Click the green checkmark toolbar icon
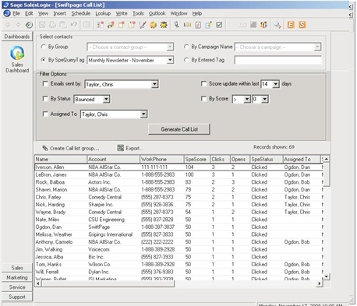 coord(219,25)
